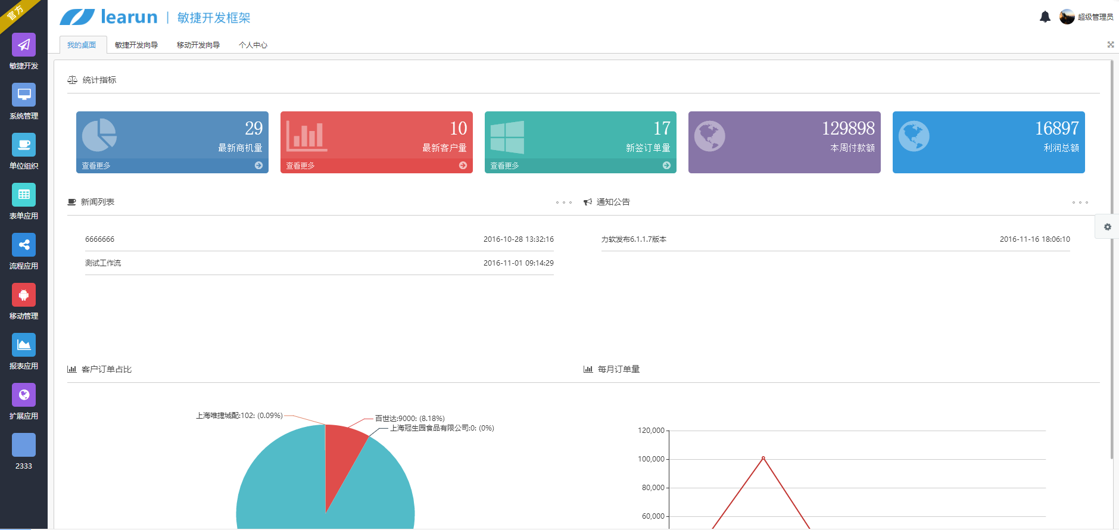Click the pie chart icon on 最新商机量 card
The image size is (1119, 530).
coord(99,135)
